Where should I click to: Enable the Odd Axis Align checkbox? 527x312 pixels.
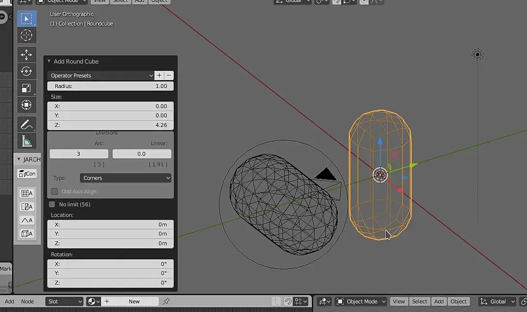coord(54,191)
